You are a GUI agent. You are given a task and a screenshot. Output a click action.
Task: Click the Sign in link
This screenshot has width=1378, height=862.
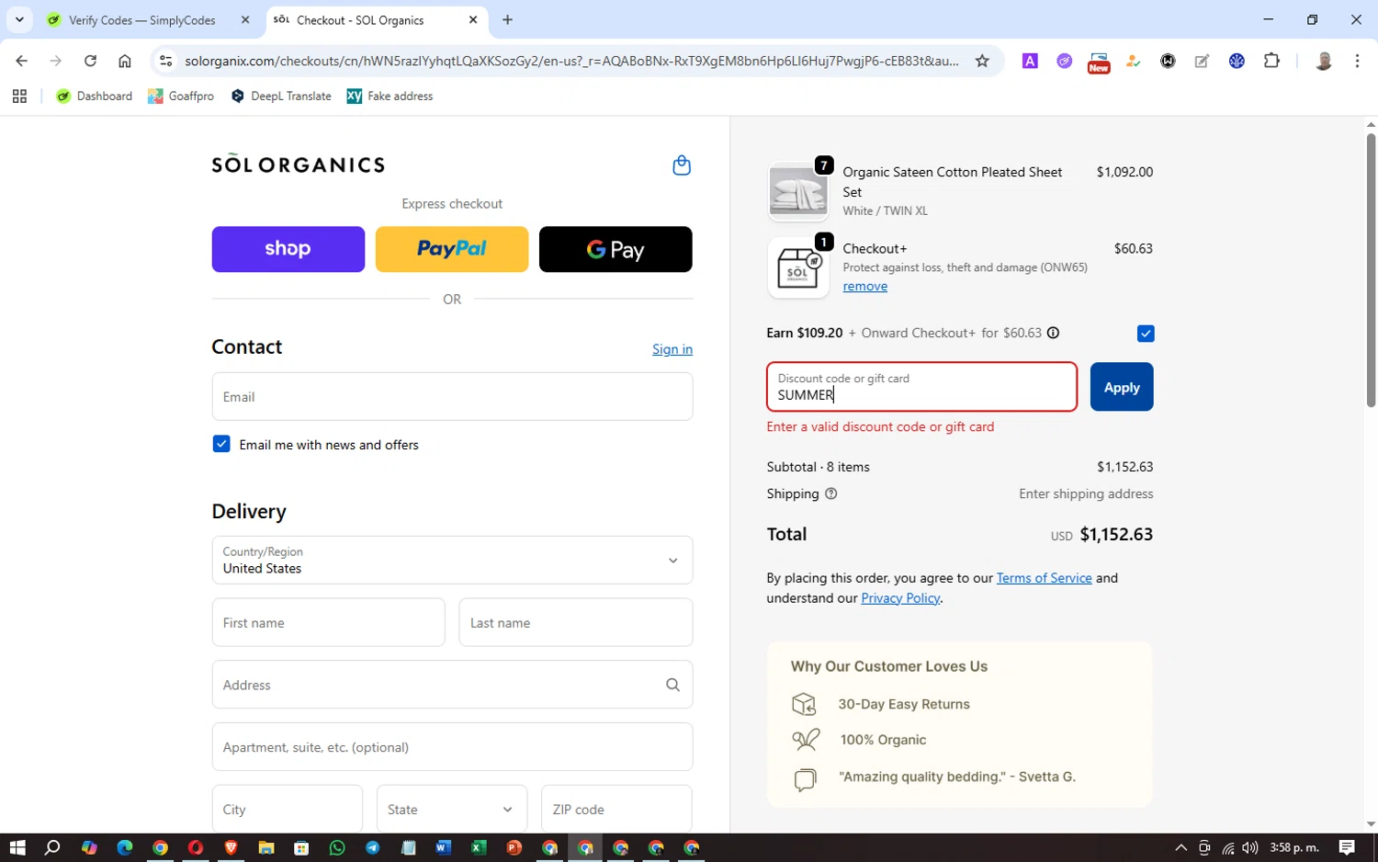(x=672, y=349)
